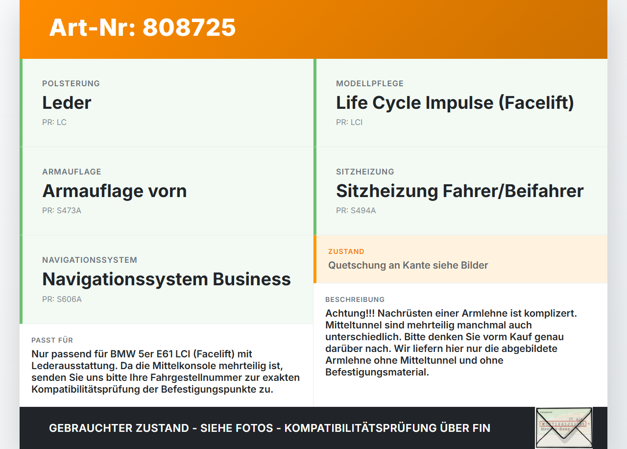Image resolution: width=627 pixels, height=449 pixels.
Task: Select the Achtung!!! description paragraph
Action: pos(451,343)
